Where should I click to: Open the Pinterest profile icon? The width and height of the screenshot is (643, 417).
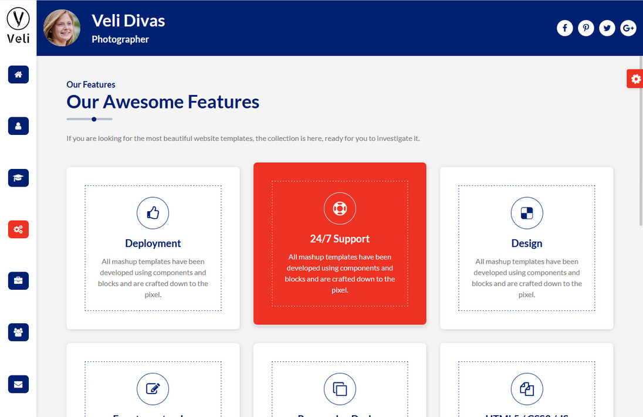[586, 28]
